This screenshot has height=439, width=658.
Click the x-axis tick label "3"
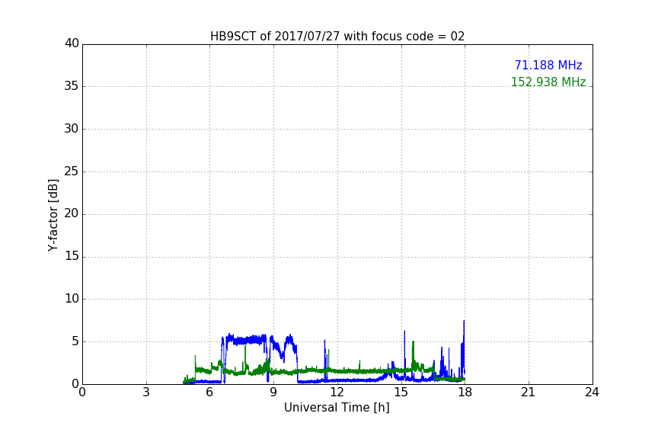point(146,393)
